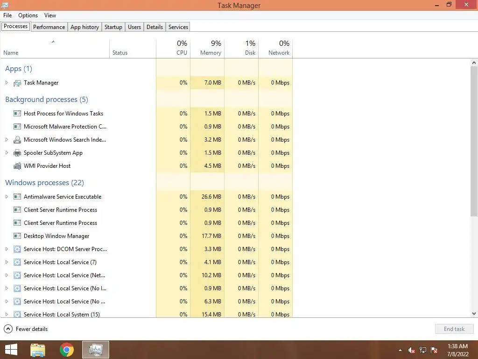Select the Background processes (5) heading

tap(47, 100)
